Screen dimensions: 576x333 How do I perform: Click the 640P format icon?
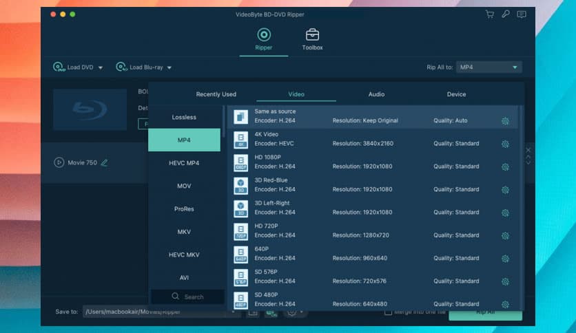(240, 255)
